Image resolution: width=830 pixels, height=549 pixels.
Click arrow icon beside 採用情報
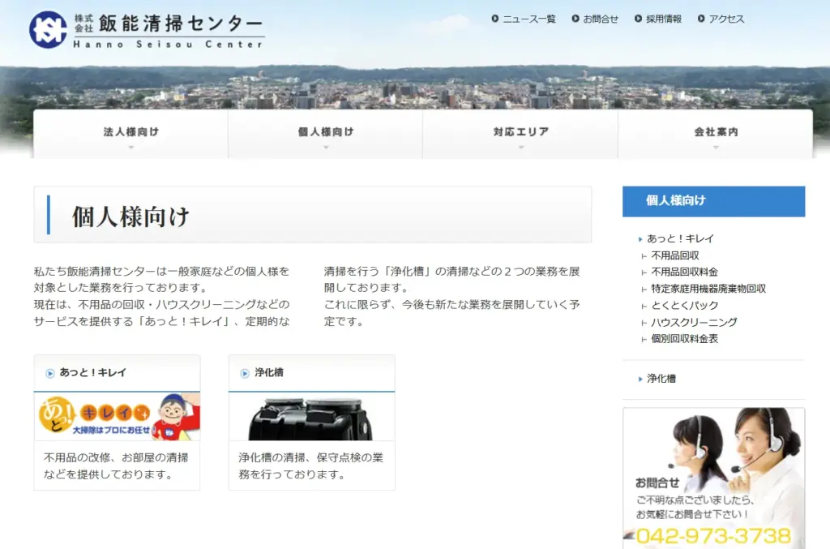click(639, 19)
